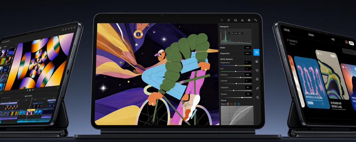Click the Shadow slider track
The width and height of the screenshot is (356, 142).
click(236, 97)
